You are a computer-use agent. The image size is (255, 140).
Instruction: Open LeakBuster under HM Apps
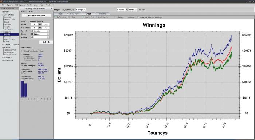pyautogui.click(x=9, y=52)
